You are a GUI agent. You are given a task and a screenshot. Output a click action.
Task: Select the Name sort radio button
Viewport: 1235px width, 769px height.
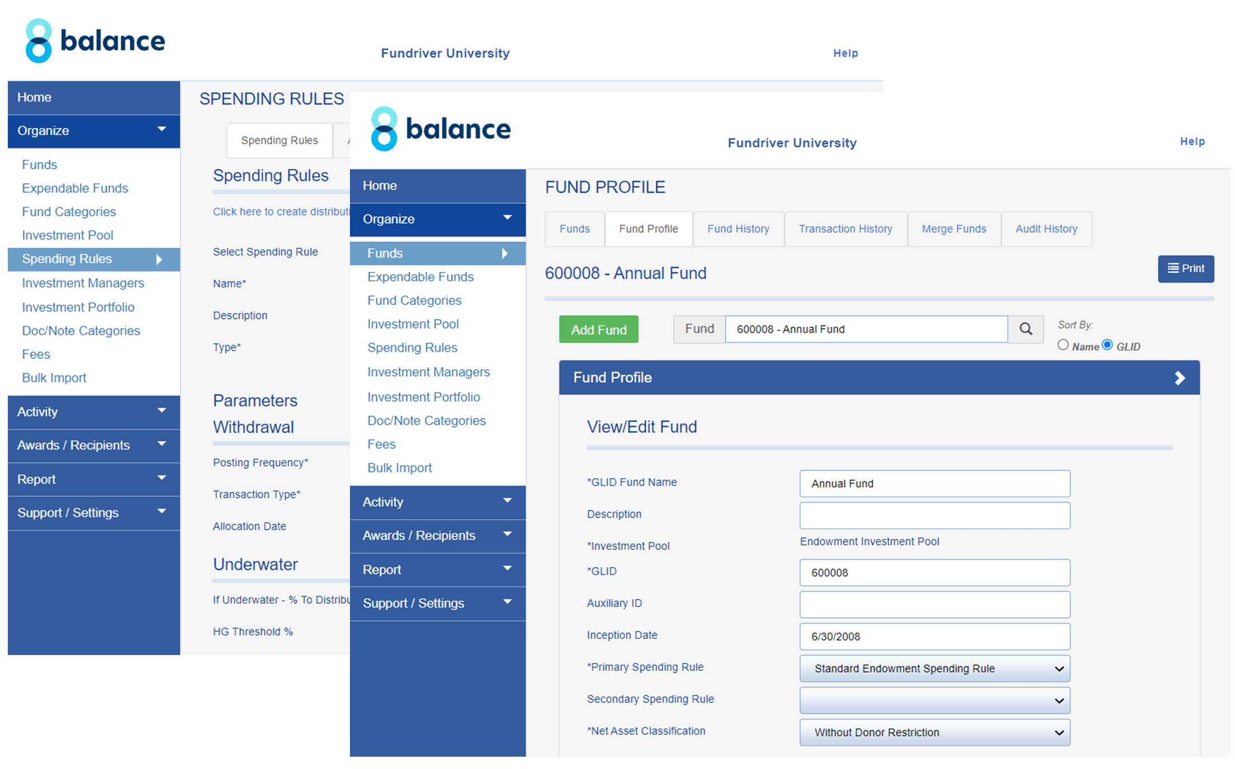pos(1063,345)
